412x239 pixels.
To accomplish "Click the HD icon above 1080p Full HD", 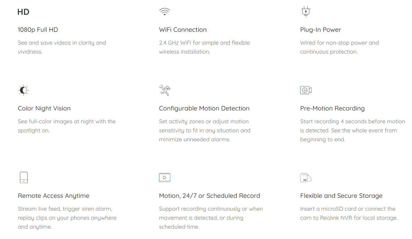I will [x=23, y=12].
